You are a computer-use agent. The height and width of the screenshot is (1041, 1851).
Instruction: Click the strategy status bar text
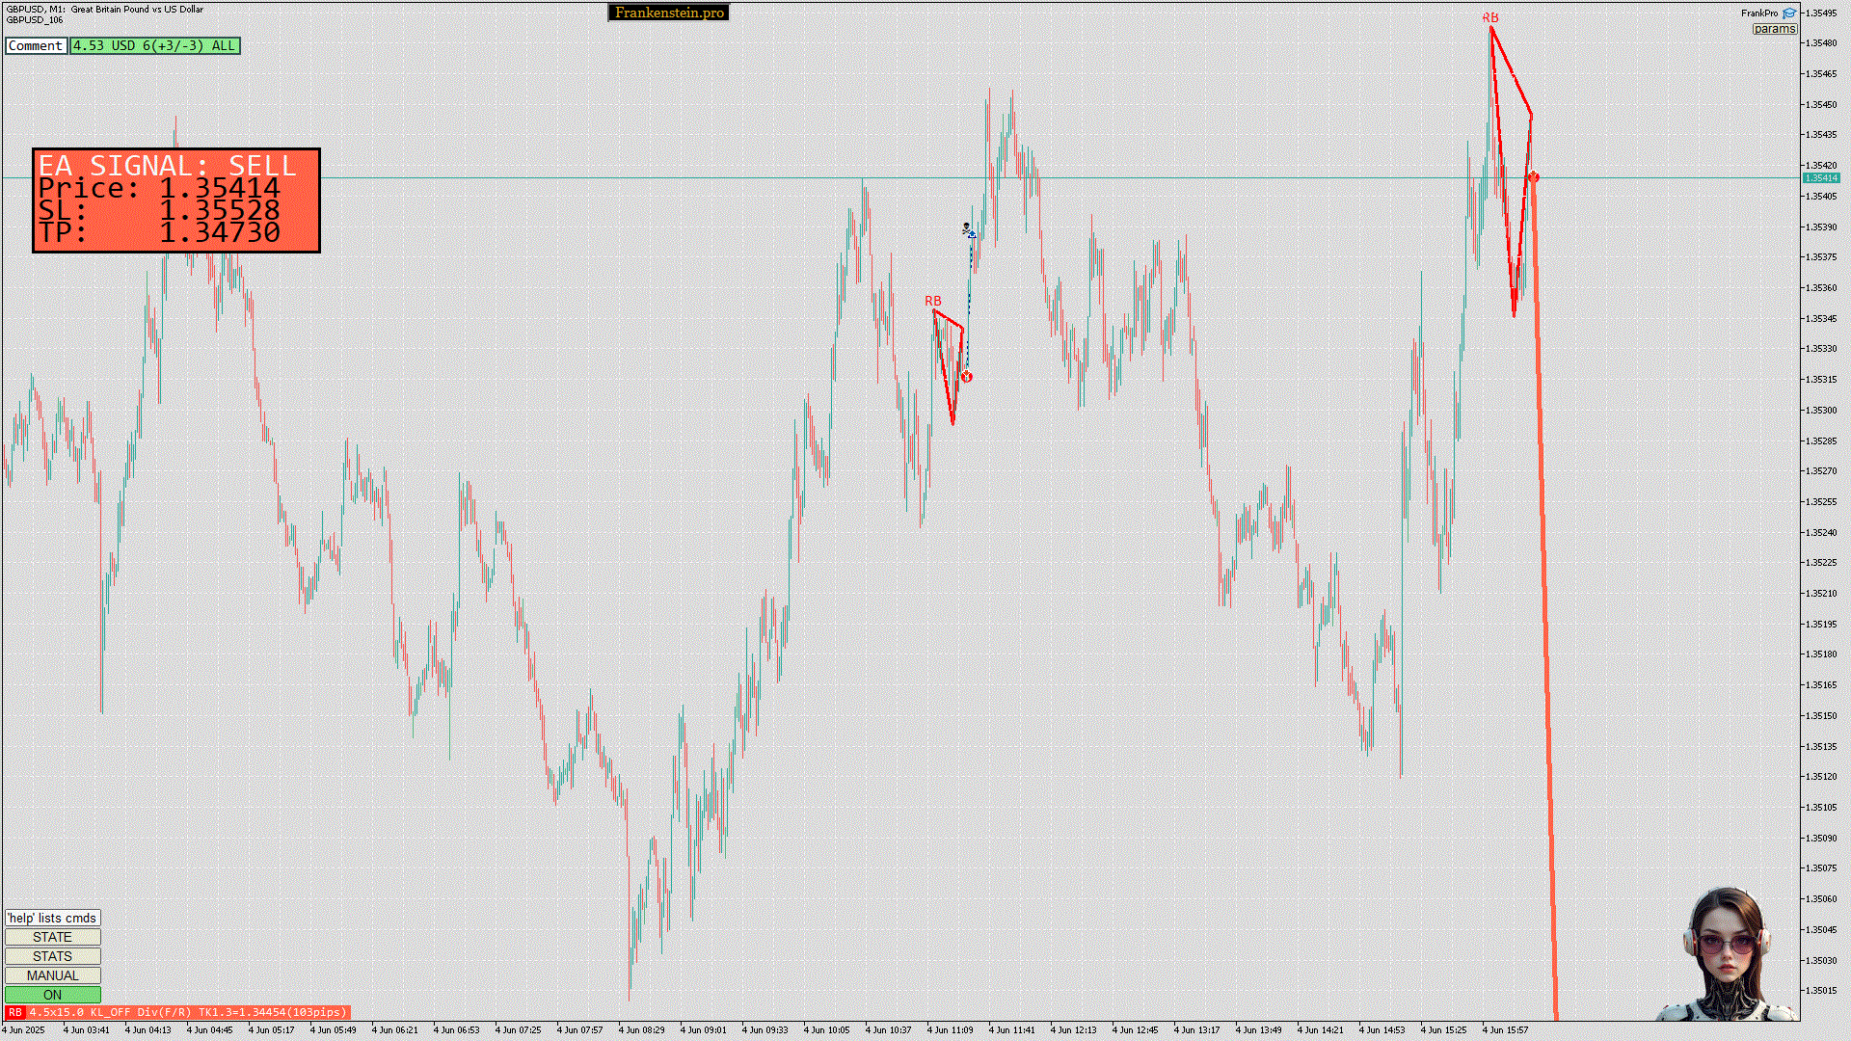point(188,1013)
